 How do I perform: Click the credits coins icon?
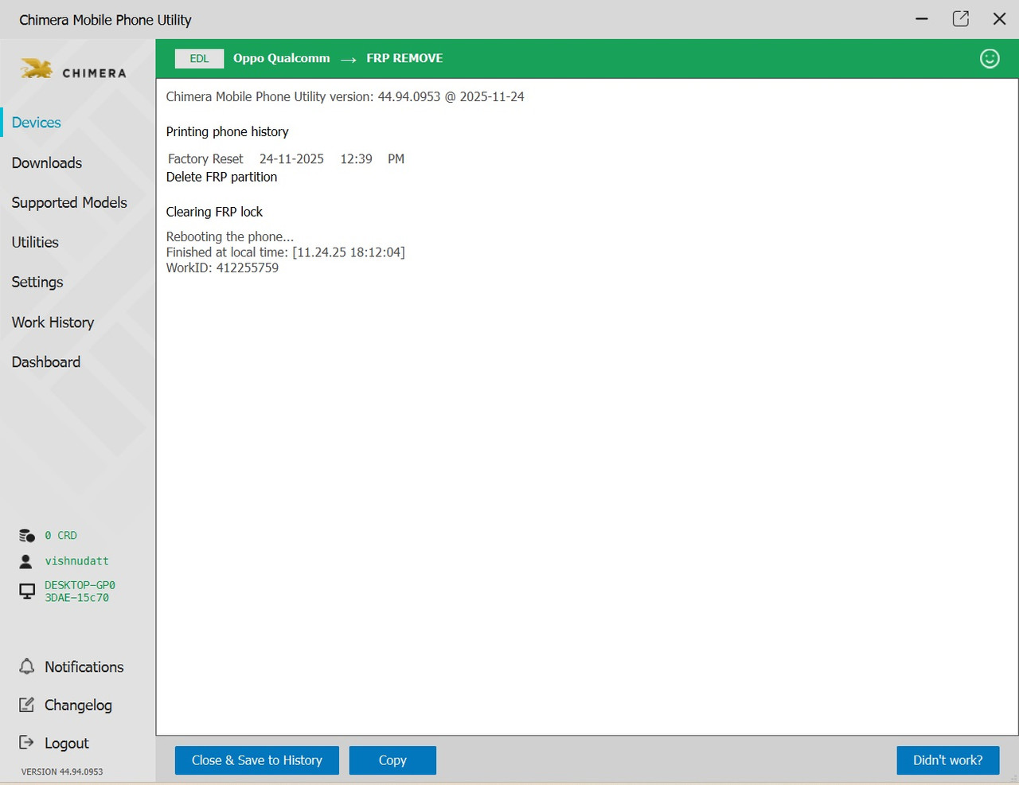click(x=27, y=536)
